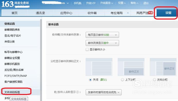
Task: Close the 考拉海购 tab
Action: pyautogui.click(x=128, y=13)
